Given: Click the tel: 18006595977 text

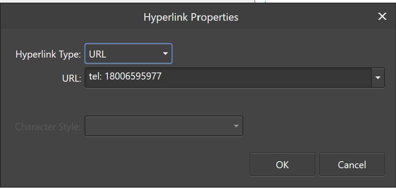Looking at the screenshot, I should [x=125, y=76].
